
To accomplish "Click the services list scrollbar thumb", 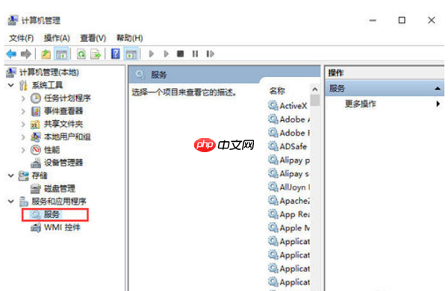I will (x=315, y=100).
